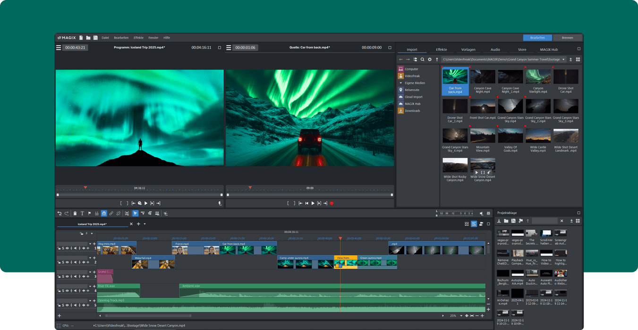Click the Brennen button at top right
This screenshot has height=330, width=638.
[x=567, y=37]
